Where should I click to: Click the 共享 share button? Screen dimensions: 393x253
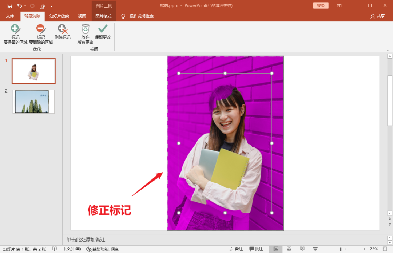coord(377,16)
